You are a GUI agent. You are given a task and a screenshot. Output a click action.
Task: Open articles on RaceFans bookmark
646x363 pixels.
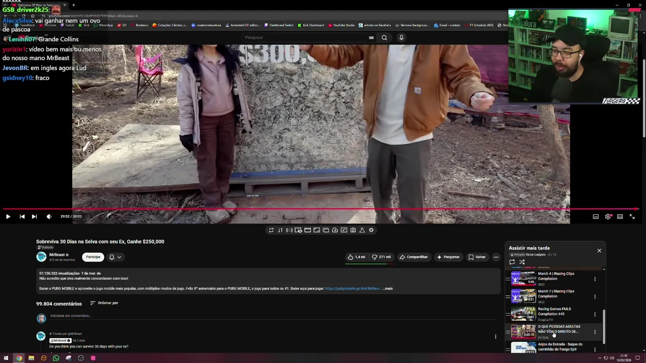pos(375,25)
